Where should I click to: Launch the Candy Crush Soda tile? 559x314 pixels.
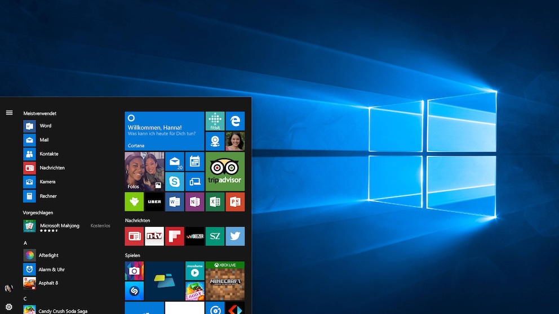coord(194,291)
